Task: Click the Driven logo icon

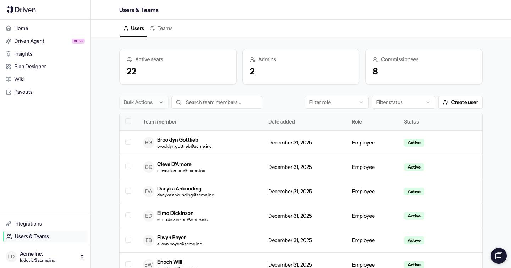Action: (x=10, y=10)
